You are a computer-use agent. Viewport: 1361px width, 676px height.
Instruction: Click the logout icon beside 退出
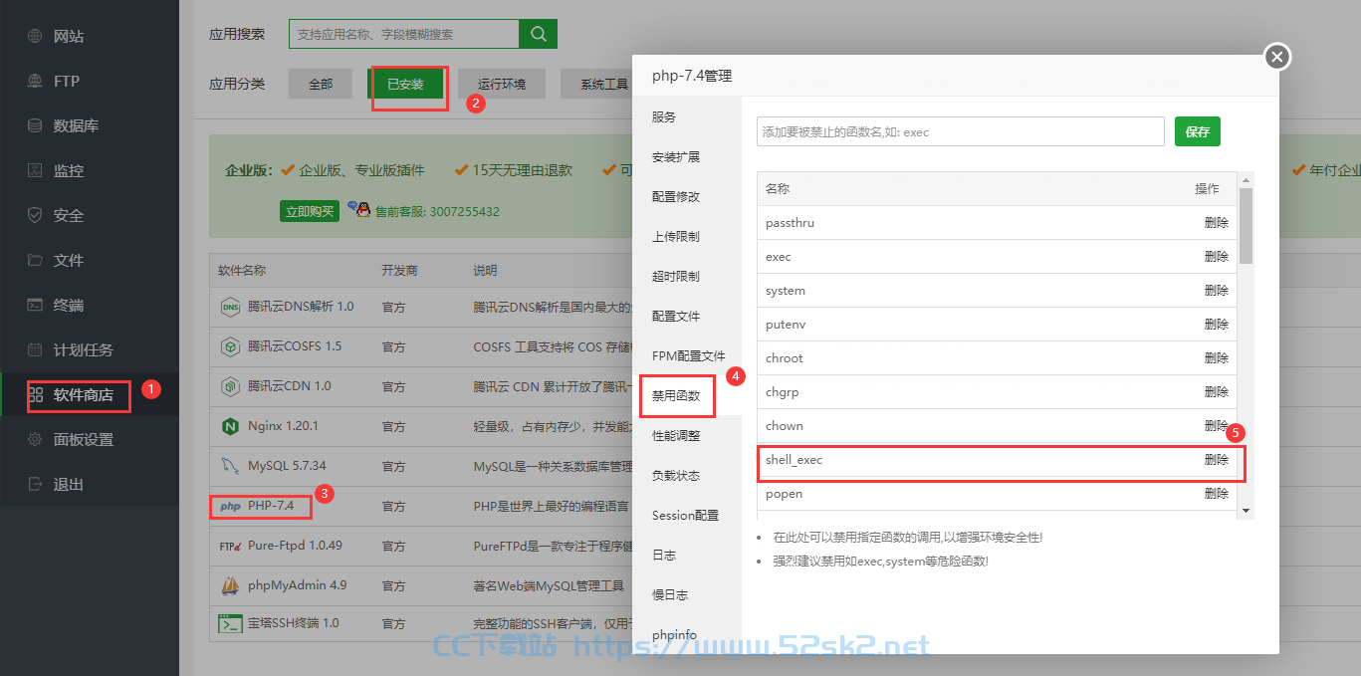[x=35, y=485]
